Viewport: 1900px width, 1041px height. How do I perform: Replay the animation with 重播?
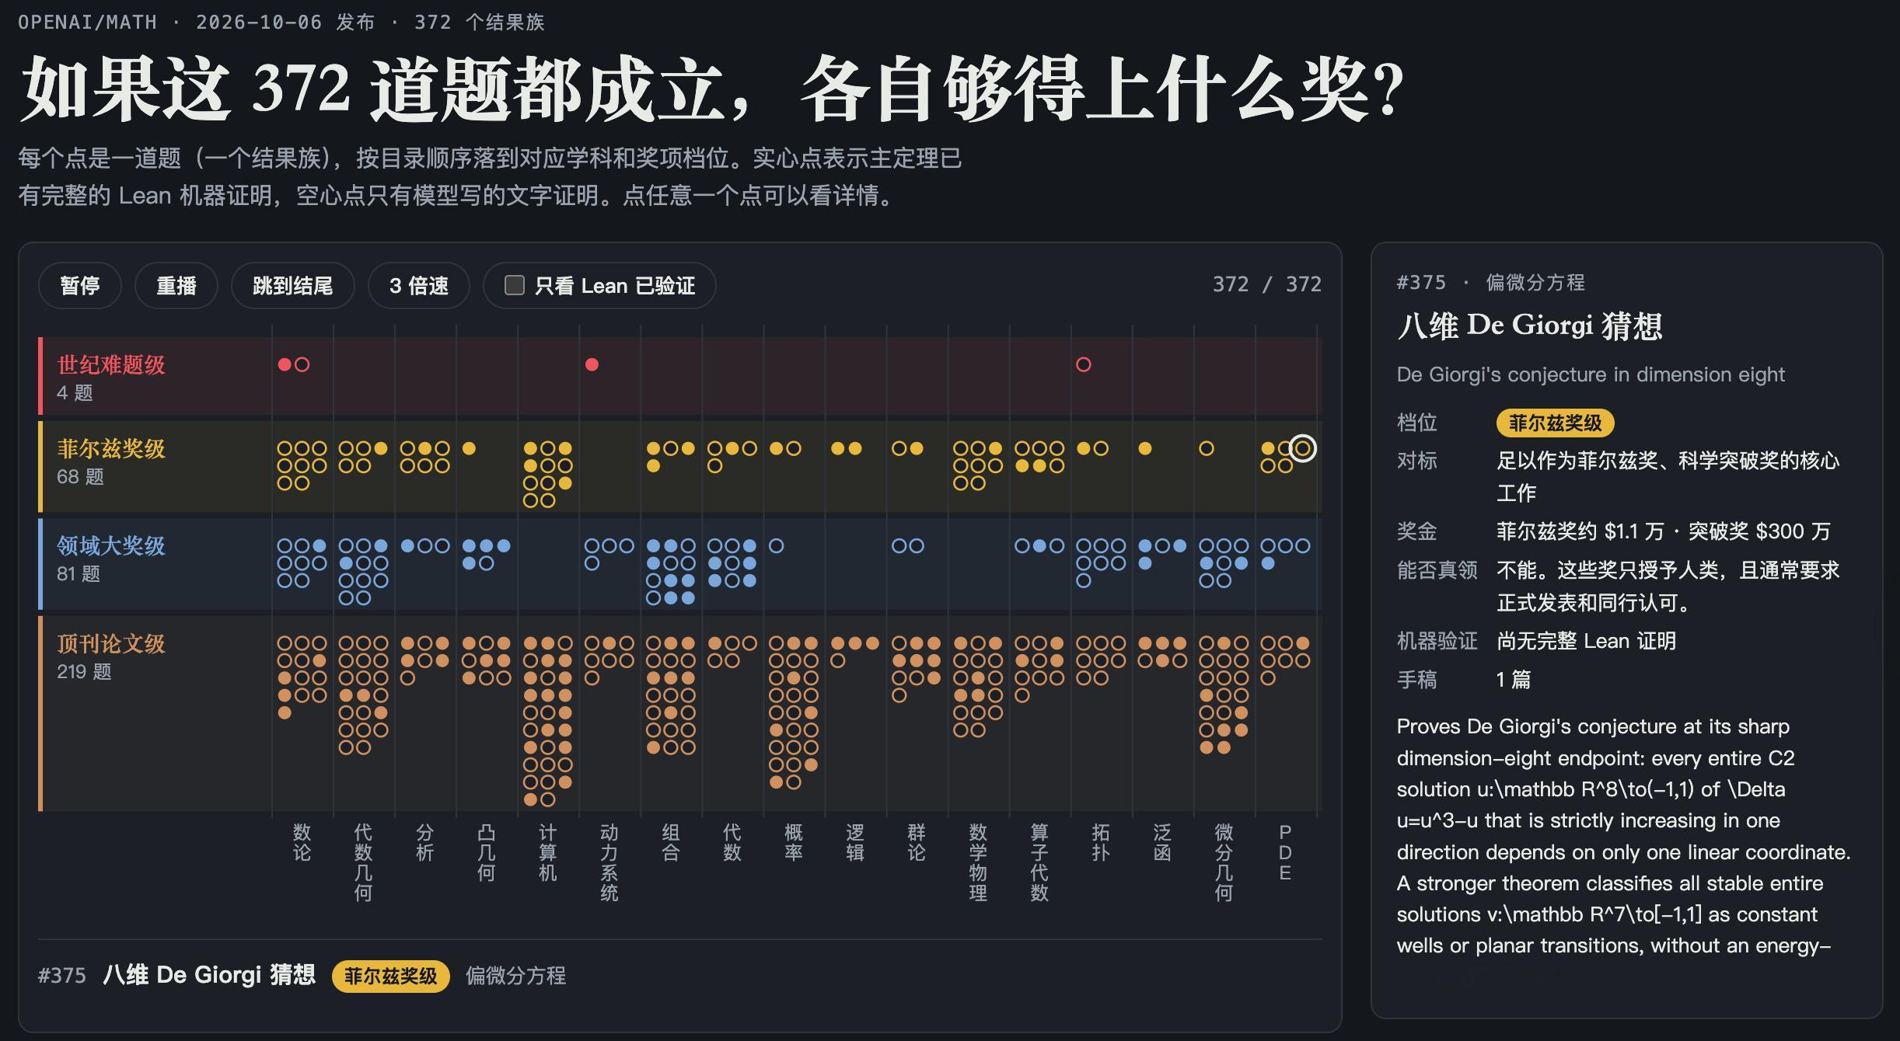pos(176,286)
